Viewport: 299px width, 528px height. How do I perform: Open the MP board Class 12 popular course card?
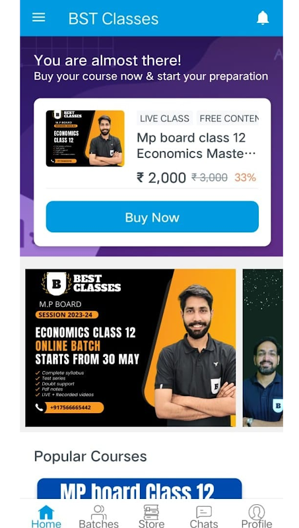point(139,489)
